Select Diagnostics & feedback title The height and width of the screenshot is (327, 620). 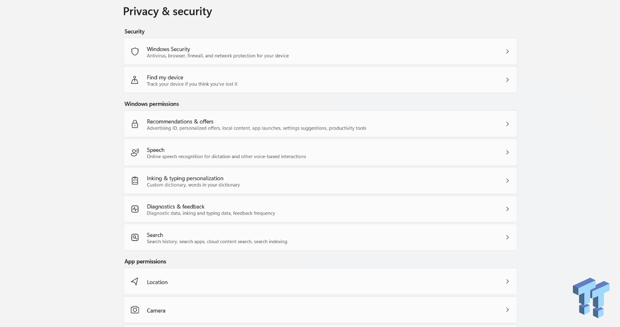click(176, 206)
